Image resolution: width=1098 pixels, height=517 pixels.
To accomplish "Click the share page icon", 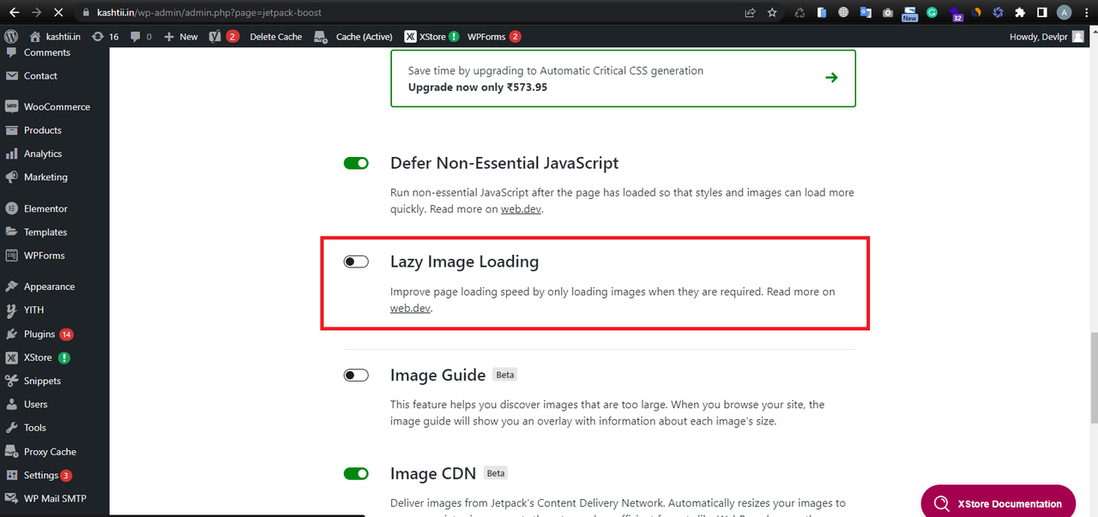I will tap(750, 13).
